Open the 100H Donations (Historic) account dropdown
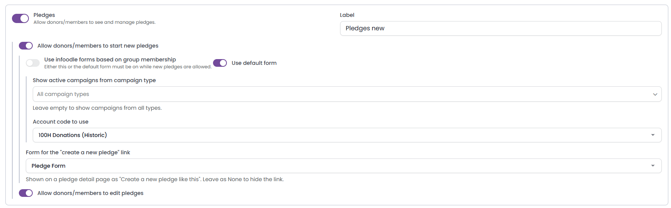Viewport: 671px width, 208px height. [347, 135]
